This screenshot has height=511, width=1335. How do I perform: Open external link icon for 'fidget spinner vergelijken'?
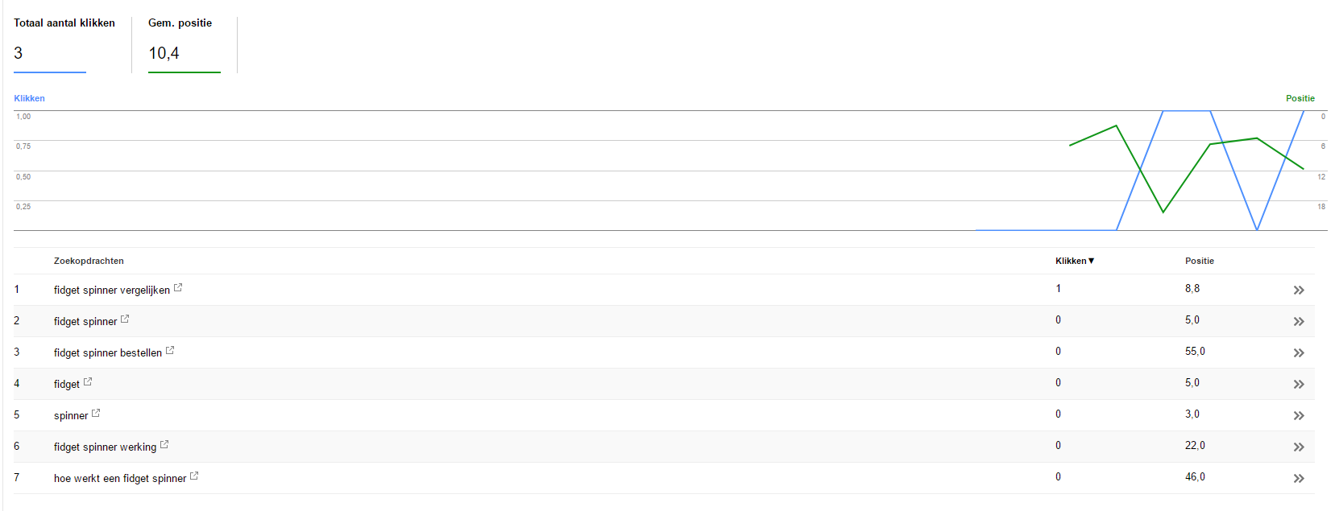(178, 287)
